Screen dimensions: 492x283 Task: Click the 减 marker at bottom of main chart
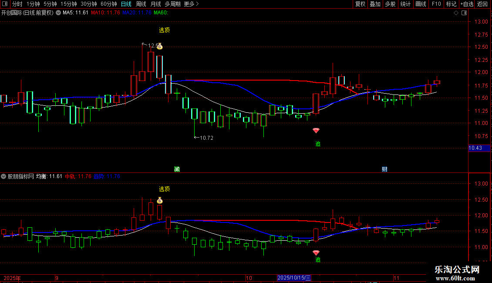click(x=177, y=169)
